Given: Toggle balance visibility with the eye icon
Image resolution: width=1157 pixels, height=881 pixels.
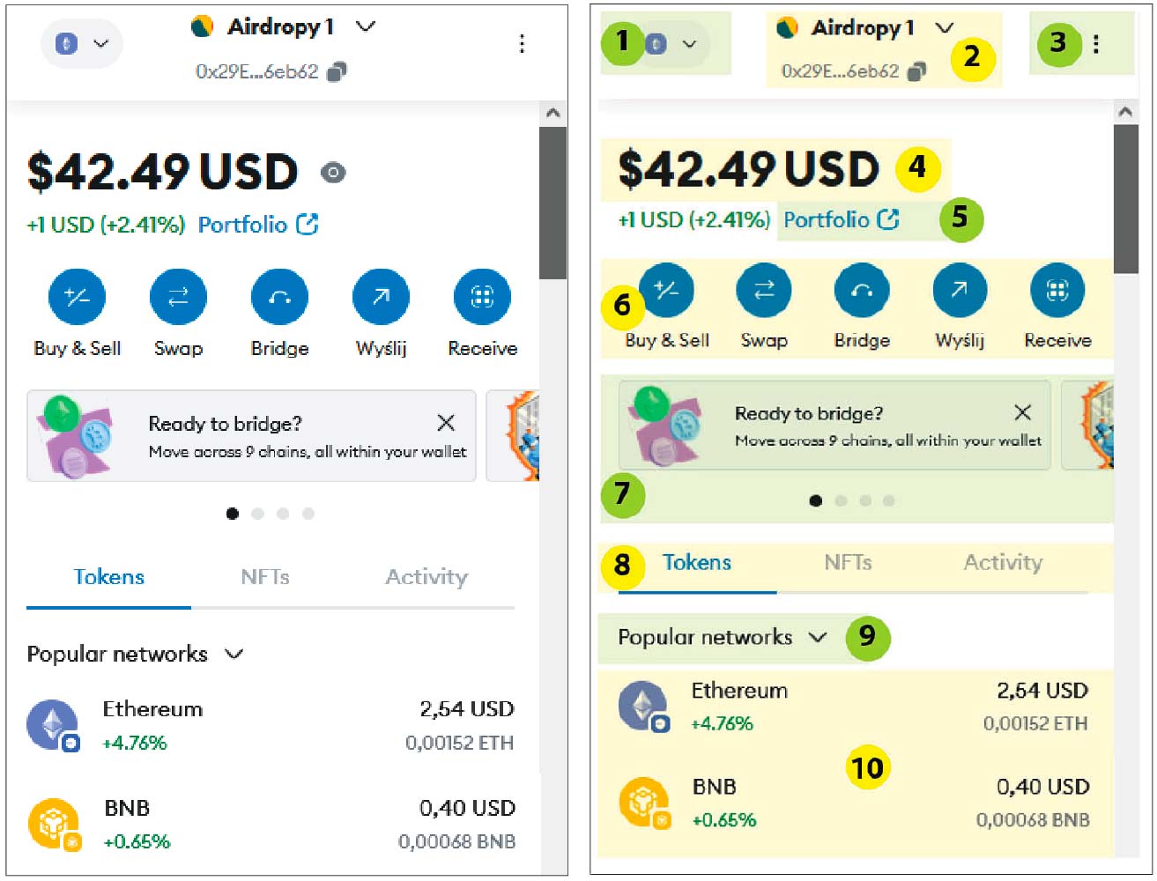Looking at the screenshot, I should click(x=333, y=173).
